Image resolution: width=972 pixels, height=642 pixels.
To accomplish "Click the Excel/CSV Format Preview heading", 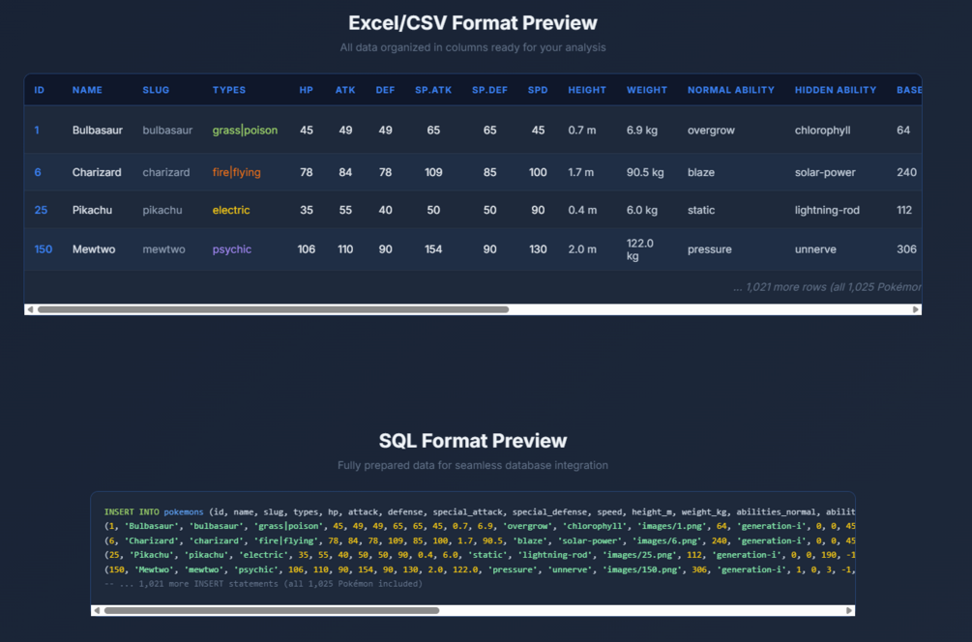I will pyautogui.click(x=472, y=23).
